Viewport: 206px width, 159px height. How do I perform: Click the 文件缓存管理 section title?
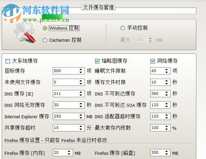(x=99, y=7)
